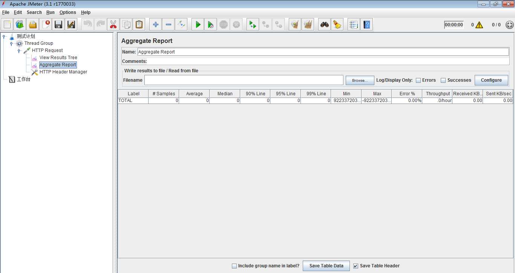Open the Options menu

[68, 12]
